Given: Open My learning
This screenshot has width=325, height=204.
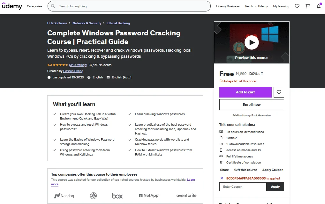Looking at the screenshot, I should click(281, 6).
